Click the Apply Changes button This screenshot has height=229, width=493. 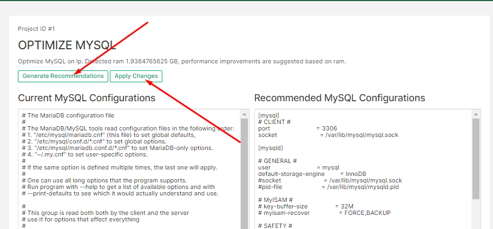[x=136, y=76]
